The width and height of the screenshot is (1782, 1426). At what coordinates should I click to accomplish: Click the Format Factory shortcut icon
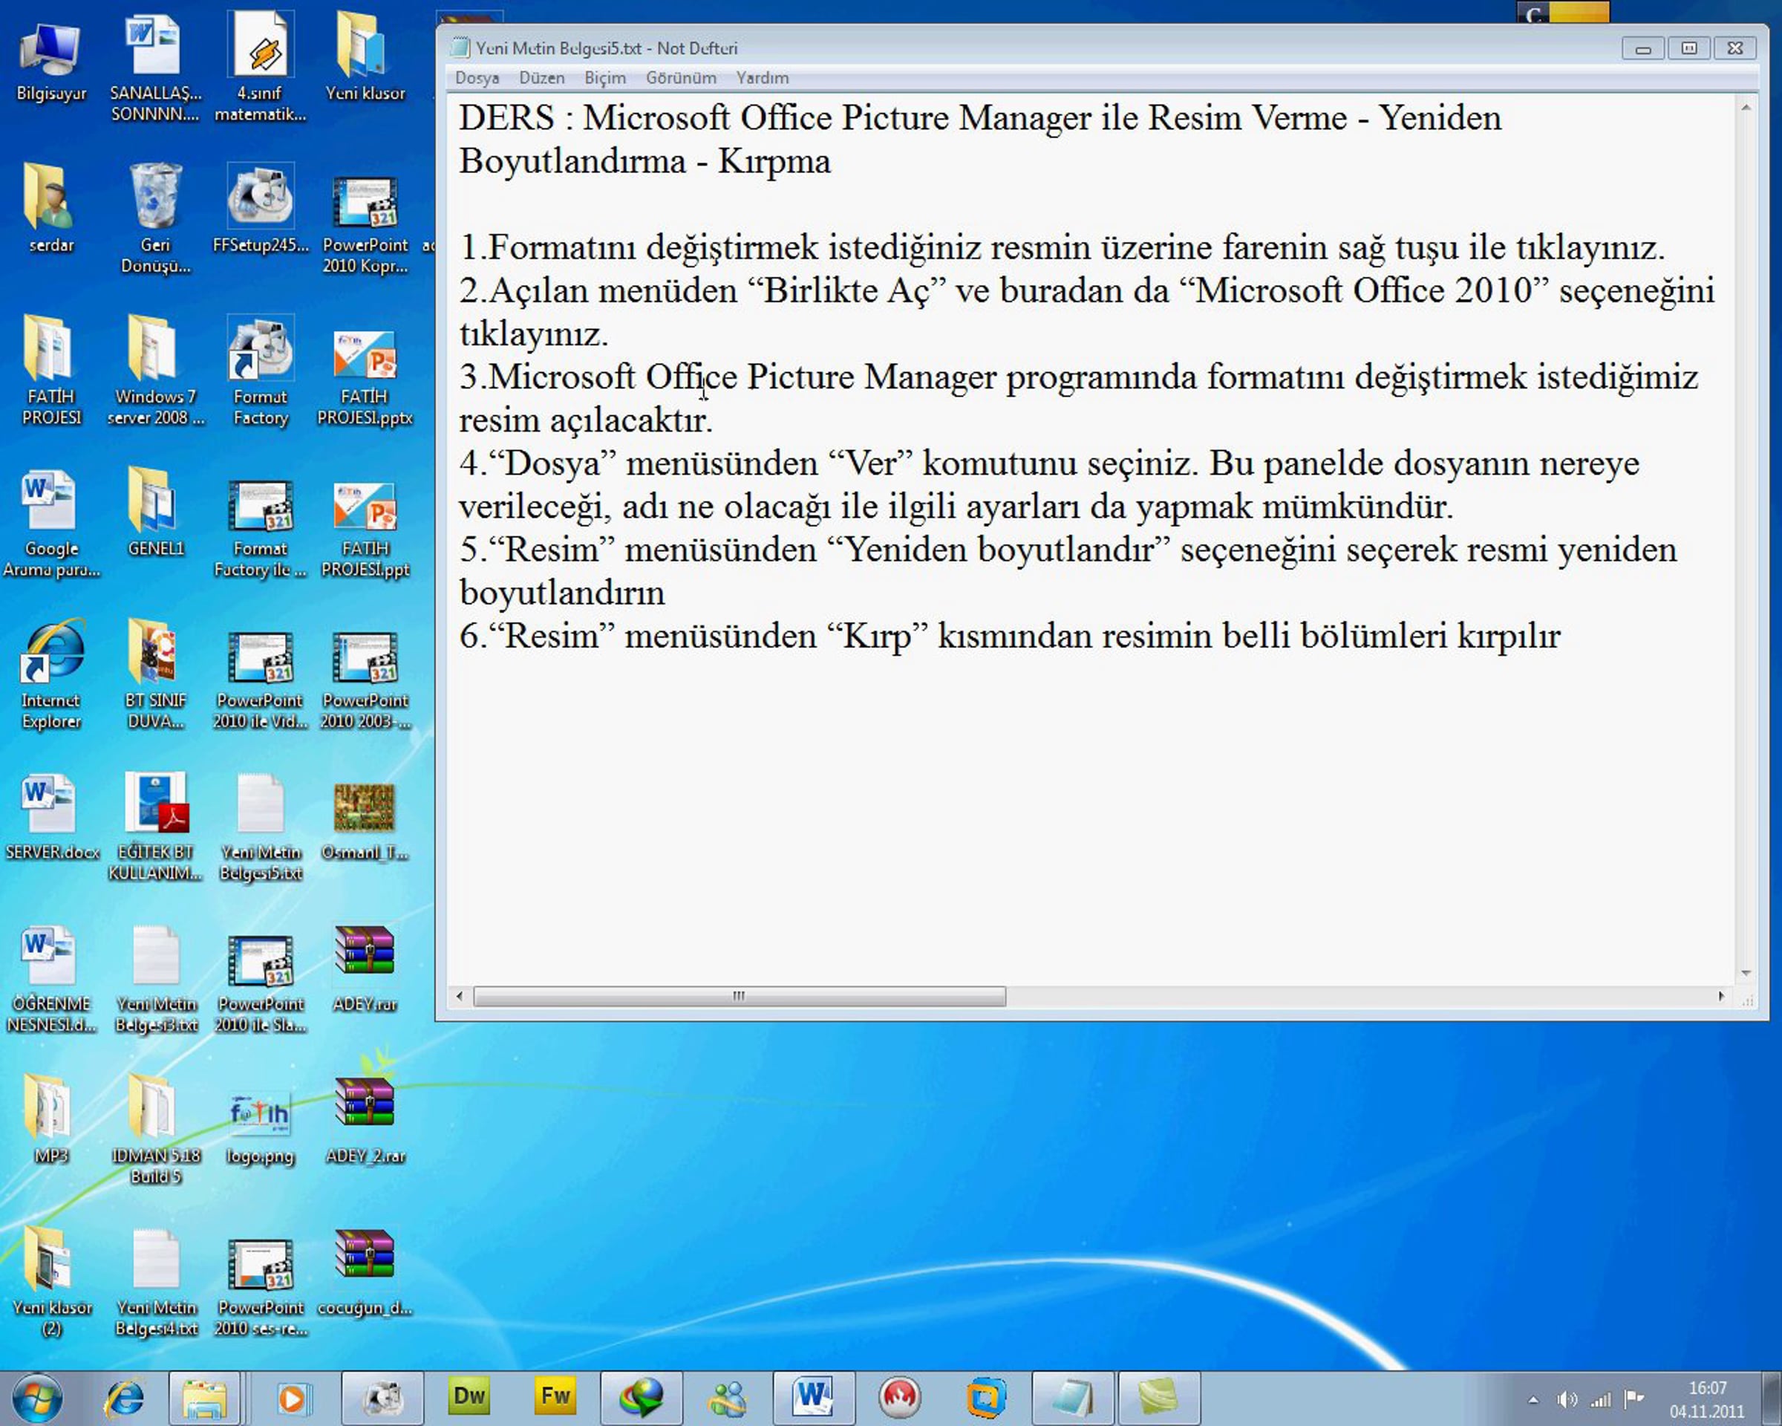[x=261, y=371]
